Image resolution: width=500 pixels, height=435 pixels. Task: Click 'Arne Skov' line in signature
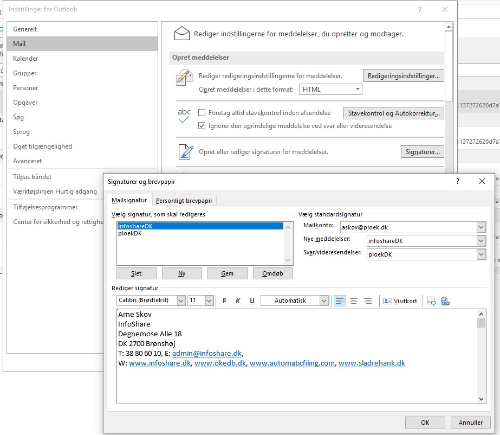click(135, 314)
